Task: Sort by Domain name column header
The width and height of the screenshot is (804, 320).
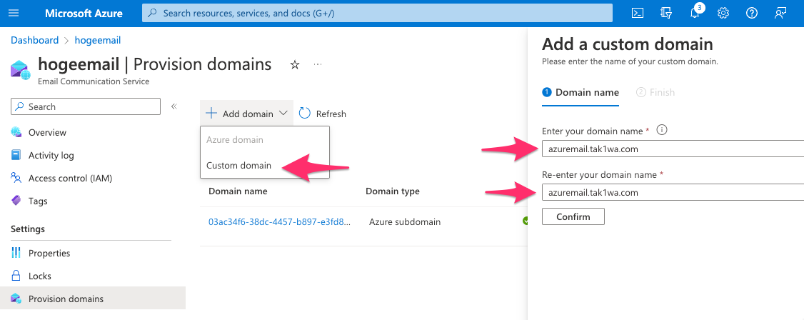Action: tap(238, 191)
